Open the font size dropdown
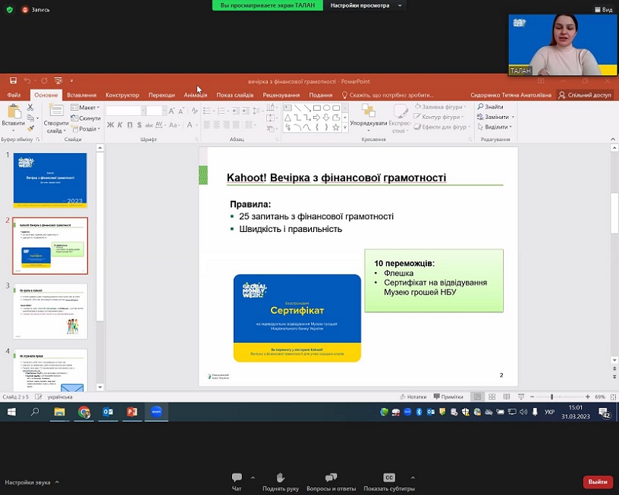Viewport: 619px width, 495px height. 163,111
